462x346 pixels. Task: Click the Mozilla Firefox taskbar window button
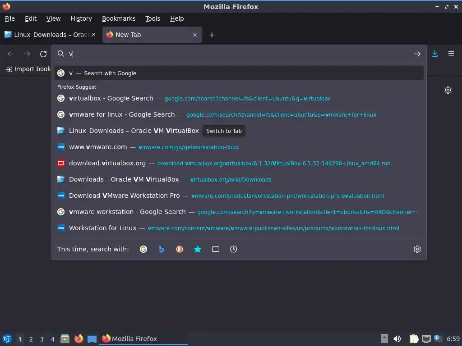click(144, 339)
